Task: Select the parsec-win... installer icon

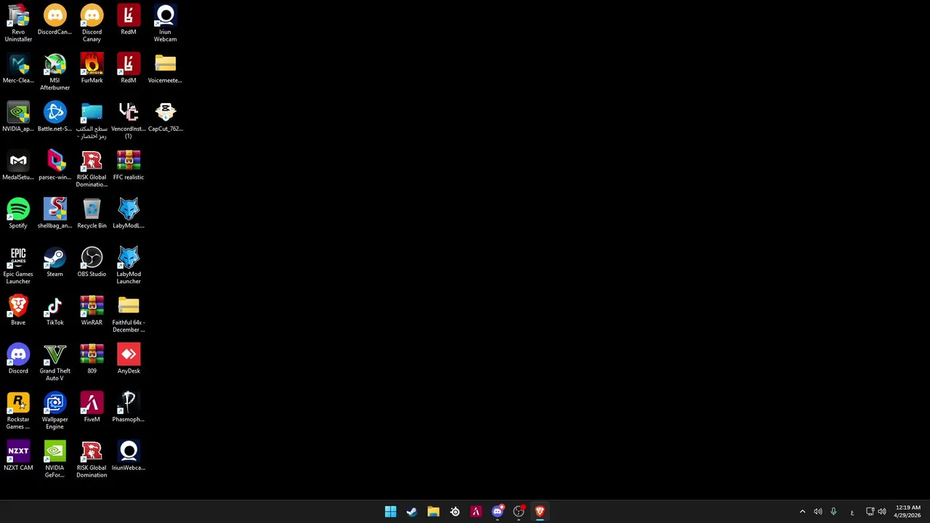Action: point(54,165)
